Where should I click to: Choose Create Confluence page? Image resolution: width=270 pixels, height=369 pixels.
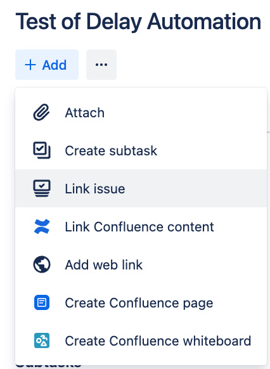[x=141, y=302]
